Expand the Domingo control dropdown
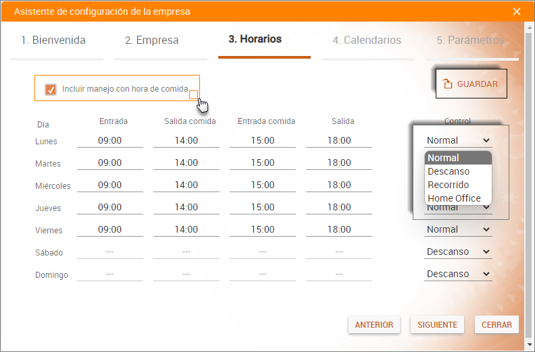Screen dimensions: 535x352 click(x=458, y=274)
